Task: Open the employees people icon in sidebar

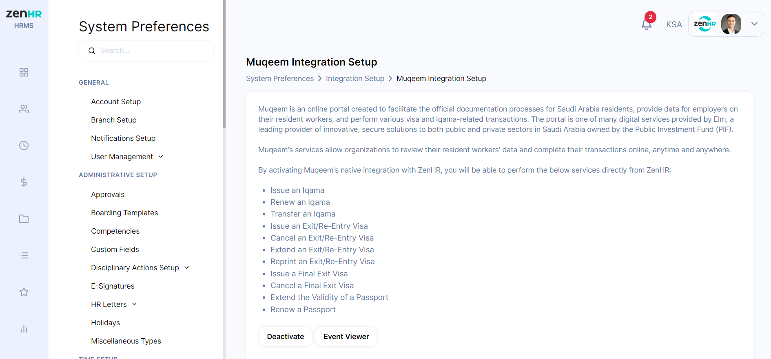Action: (24, 109)
